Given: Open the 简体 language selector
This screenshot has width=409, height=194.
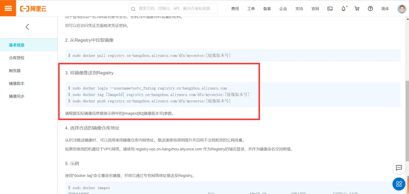Looking at the screenshot, I should tap(385, 9).
